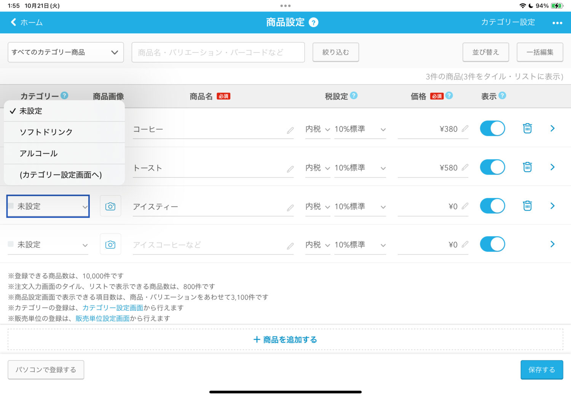571x397 pixels.
Task: Open コーヒー details with right arrow
Action: pos(552,128)
